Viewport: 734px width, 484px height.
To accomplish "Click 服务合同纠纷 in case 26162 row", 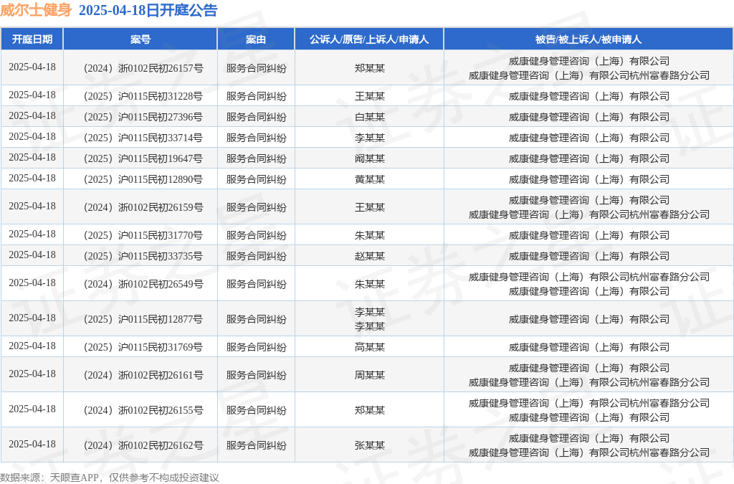I will point(256,445).
